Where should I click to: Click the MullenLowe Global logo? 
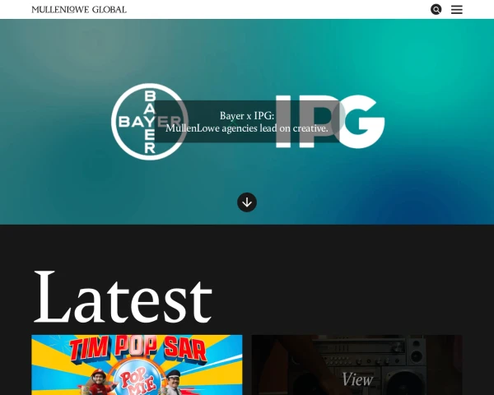coord(79,9)
